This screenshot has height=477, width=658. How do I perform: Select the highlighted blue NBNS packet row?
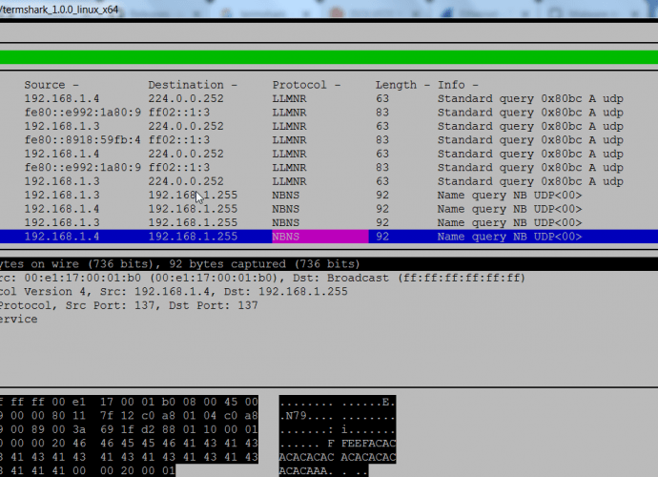pos(329,237)
